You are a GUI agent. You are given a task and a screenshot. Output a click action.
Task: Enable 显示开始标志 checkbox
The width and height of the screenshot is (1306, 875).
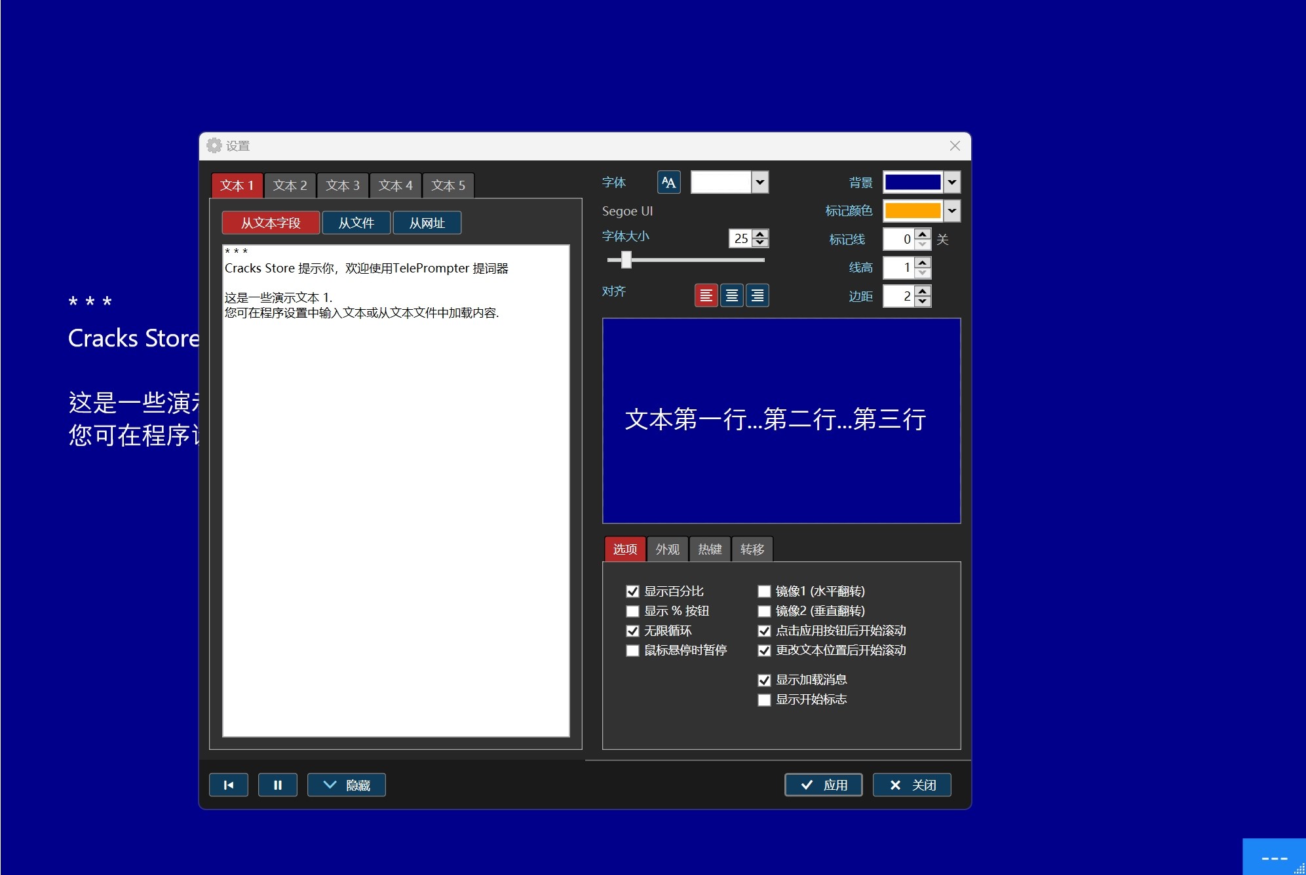click(x=764, y=699)
